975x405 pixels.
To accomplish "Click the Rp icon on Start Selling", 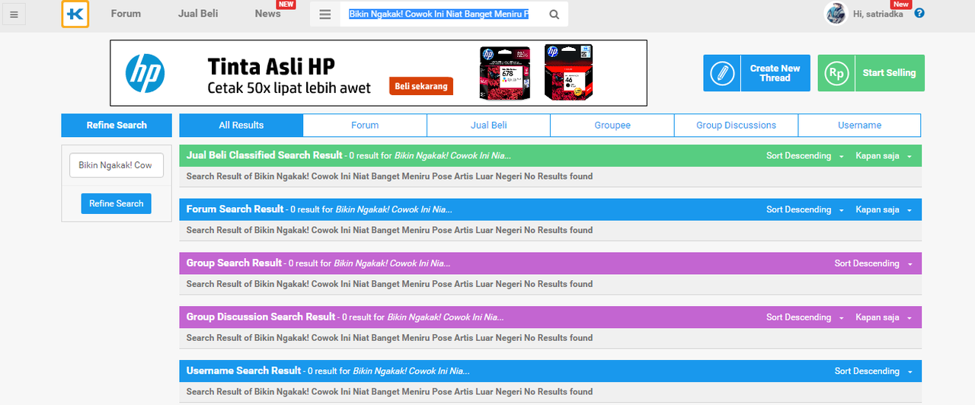I will [x=836, y=73].
